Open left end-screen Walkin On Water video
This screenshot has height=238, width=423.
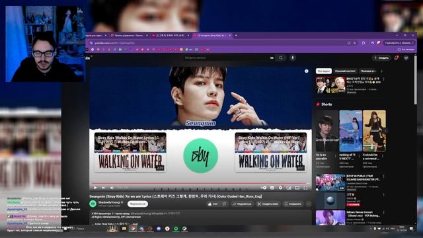coord(130,152)
